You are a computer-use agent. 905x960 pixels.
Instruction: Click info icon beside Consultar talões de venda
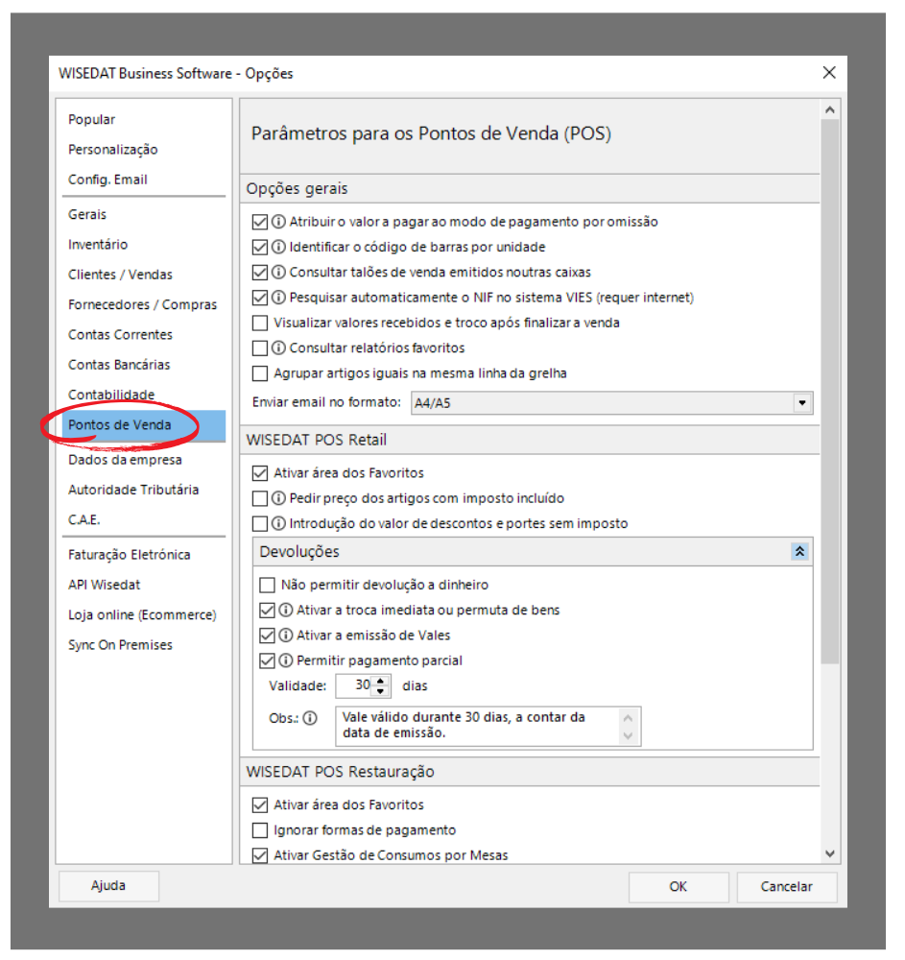click(x=278, y=272)
